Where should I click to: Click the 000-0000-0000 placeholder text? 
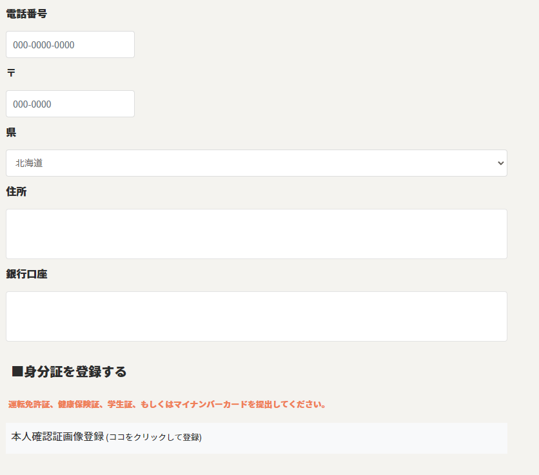(x=44, y=45)
